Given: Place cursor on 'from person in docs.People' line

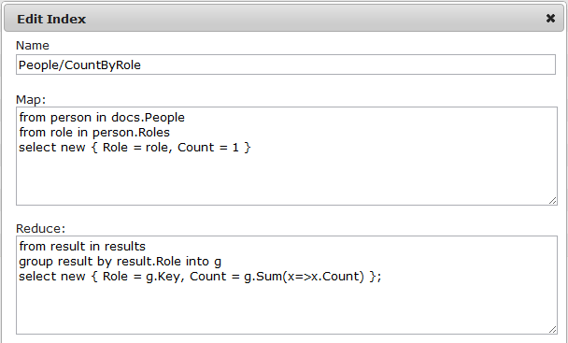Looking at the screenshot, I should [x=102, y=118].
